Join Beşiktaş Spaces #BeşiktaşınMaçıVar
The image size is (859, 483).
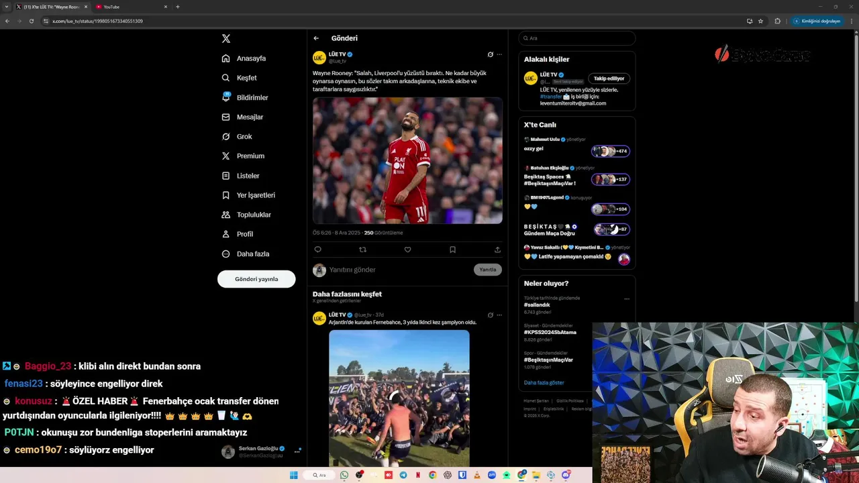click(x=610, y=179)
